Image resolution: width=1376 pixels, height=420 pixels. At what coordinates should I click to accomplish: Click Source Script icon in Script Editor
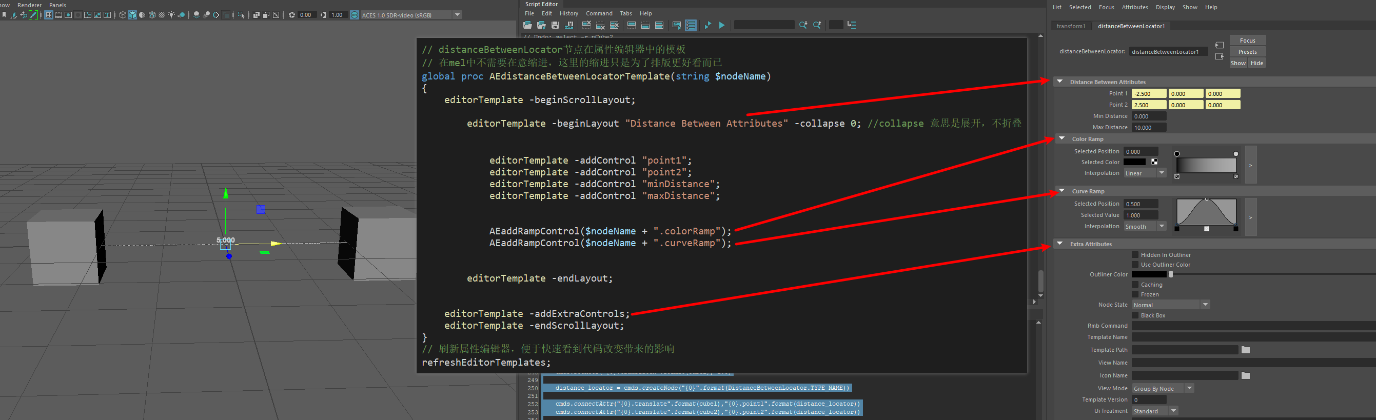541,25
